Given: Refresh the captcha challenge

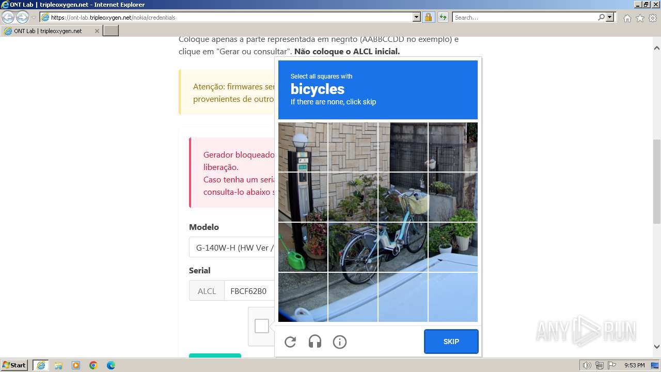Looking at the screenshot, I should click(290, 342).
